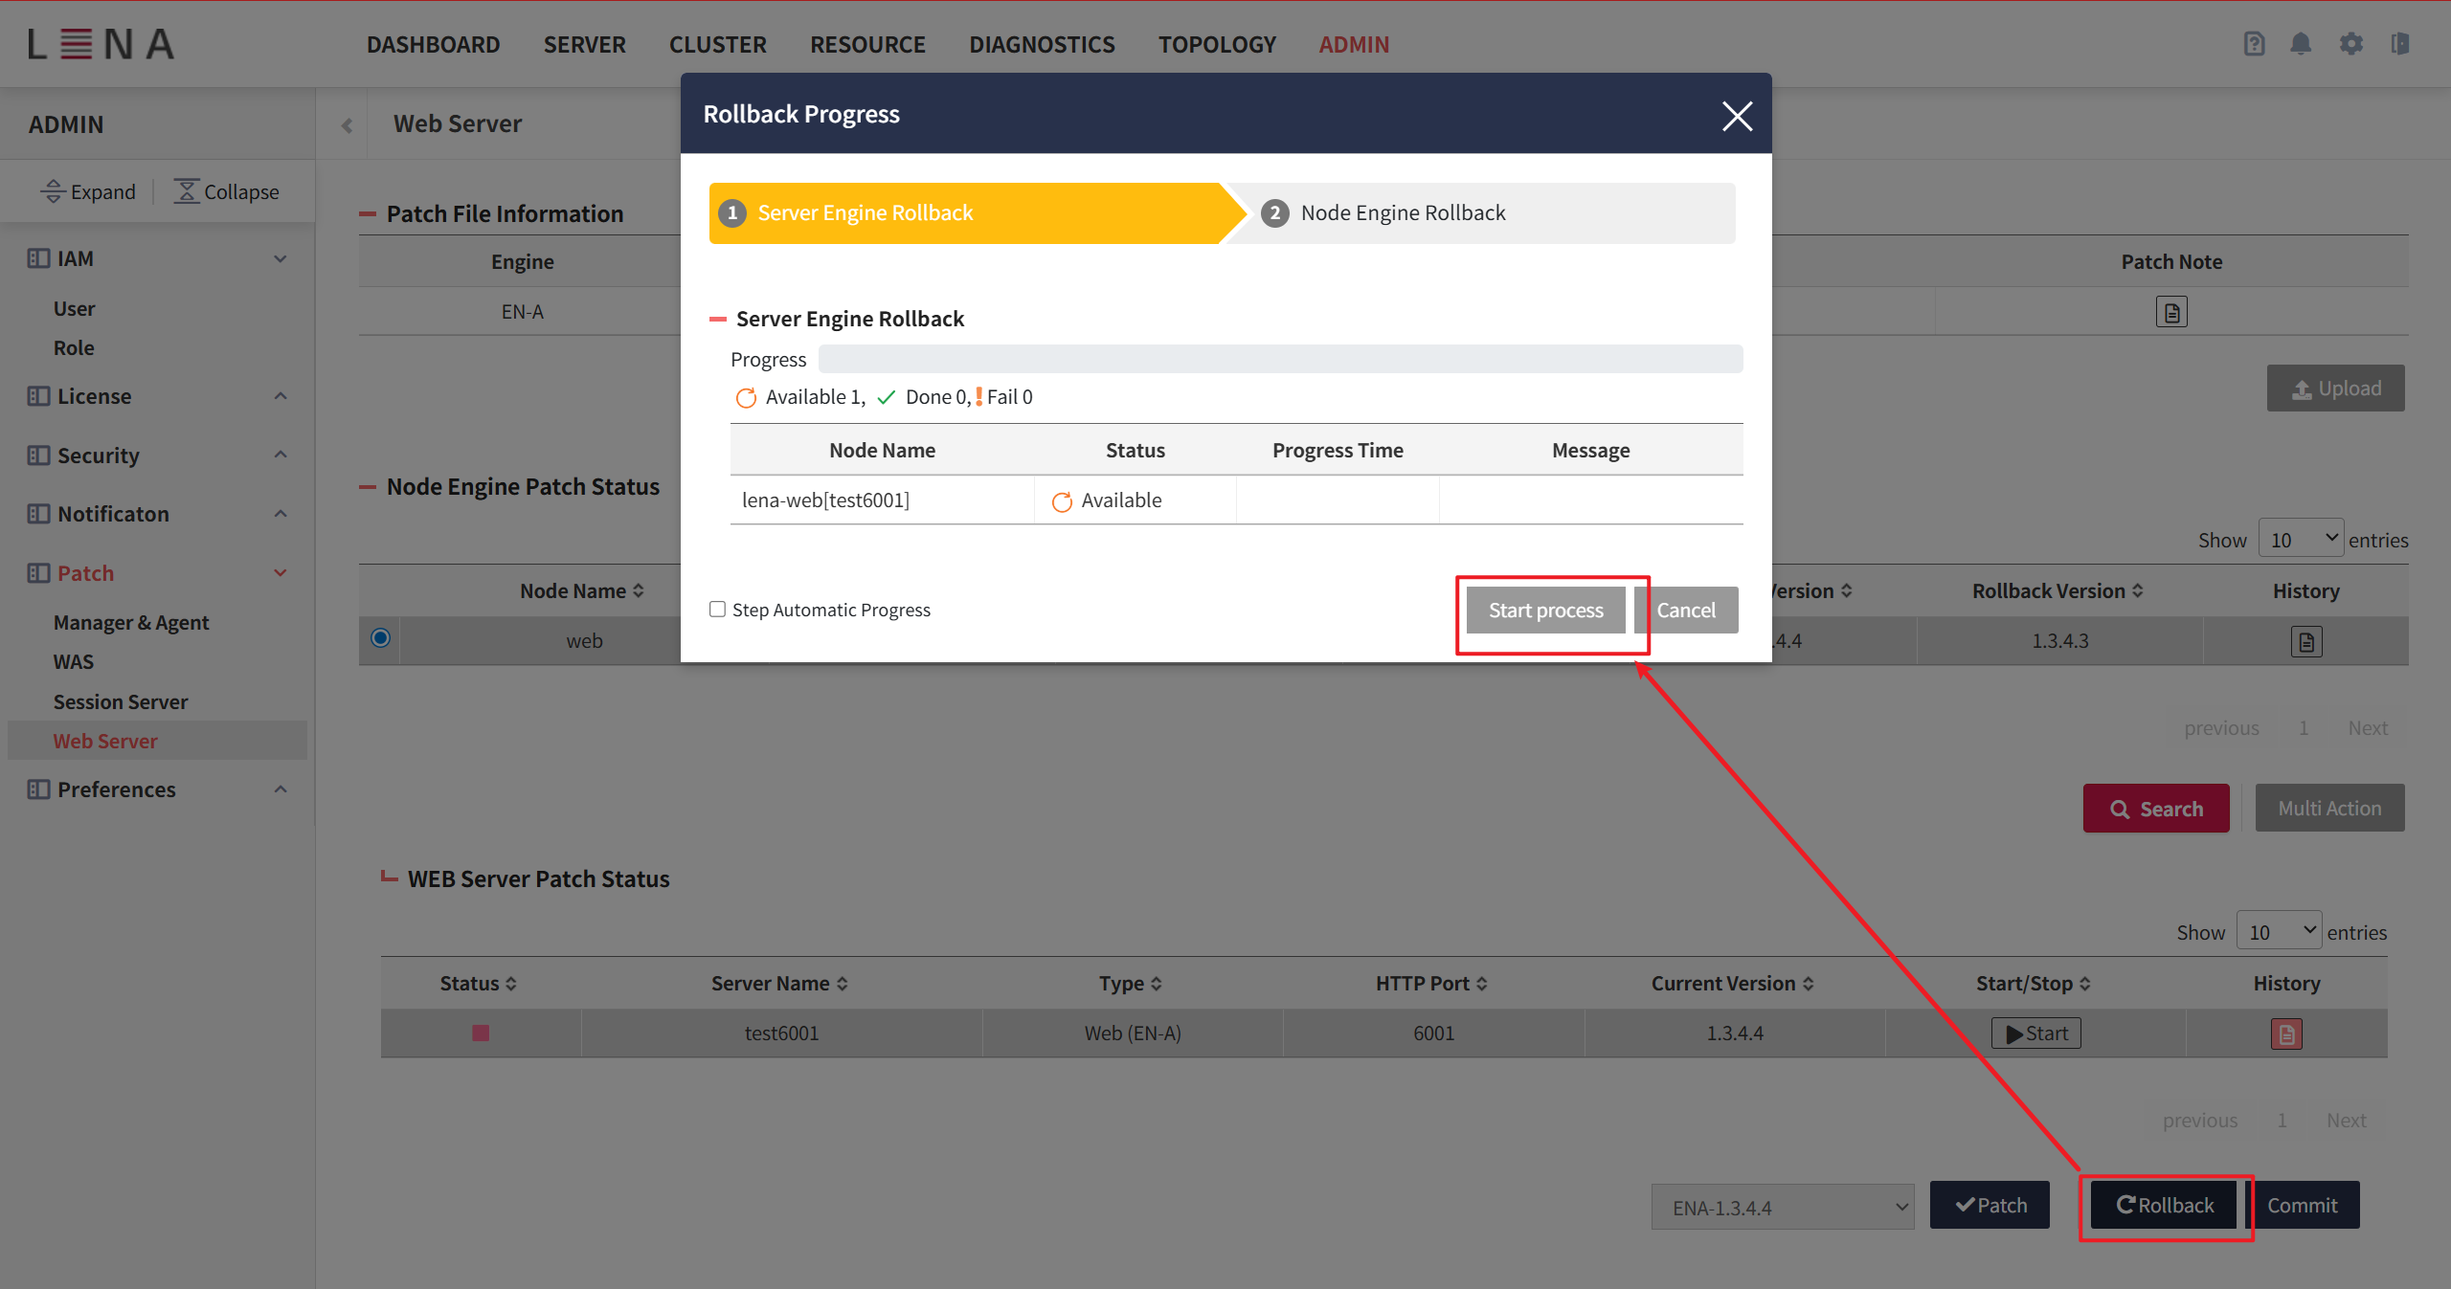Viewport: 2451px width, 1289px height.
Task: Open node table Show entries dropdown
Action: click(x=2301, y=539)
